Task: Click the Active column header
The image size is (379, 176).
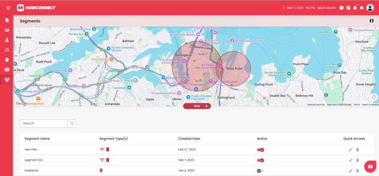Action: tap(262, 139)
